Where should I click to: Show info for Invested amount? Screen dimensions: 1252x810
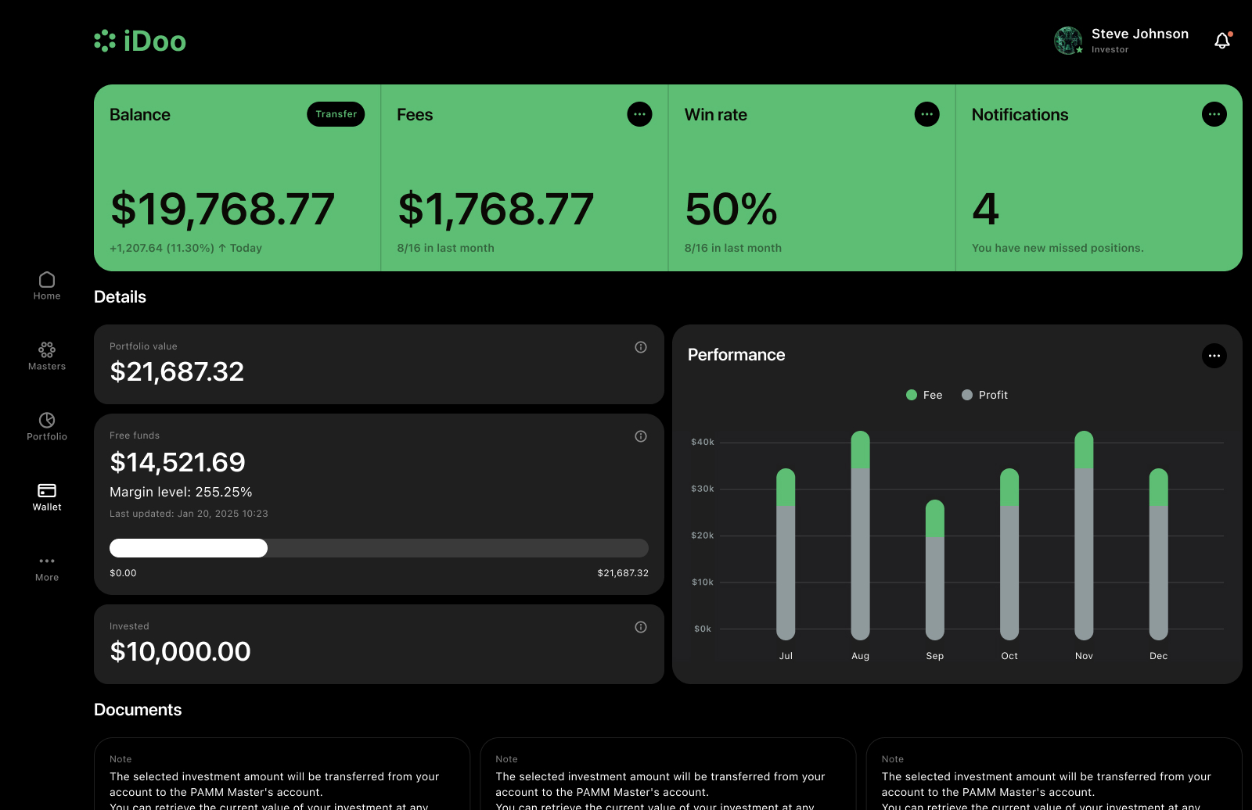point(641,627)
